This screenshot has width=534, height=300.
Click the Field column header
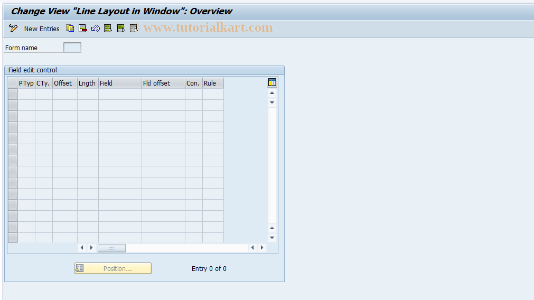pos(120,83)
